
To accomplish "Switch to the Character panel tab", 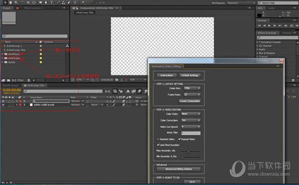I will [x=287, y=33].
